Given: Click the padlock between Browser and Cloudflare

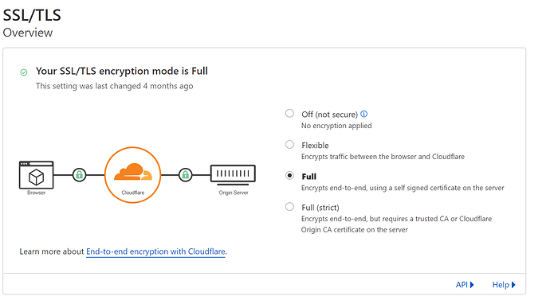Looking at the screenshot, I should pos(79,174).
